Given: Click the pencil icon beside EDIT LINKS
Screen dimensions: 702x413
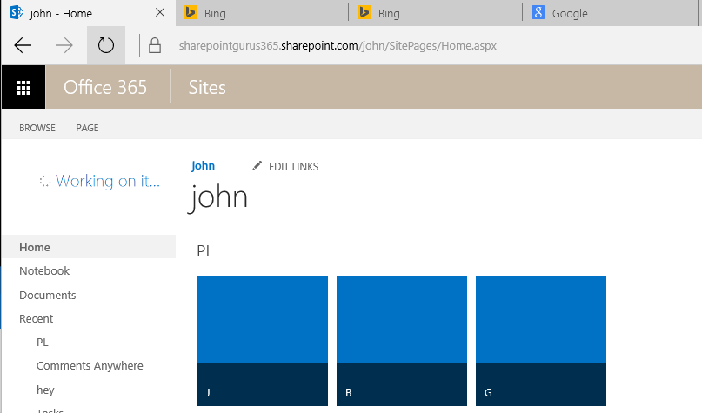Looking at the screenshot, I should [257, 166].
